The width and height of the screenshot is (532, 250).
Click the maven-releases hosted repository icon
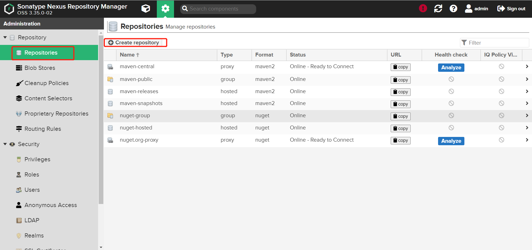[x=110, y=91]
